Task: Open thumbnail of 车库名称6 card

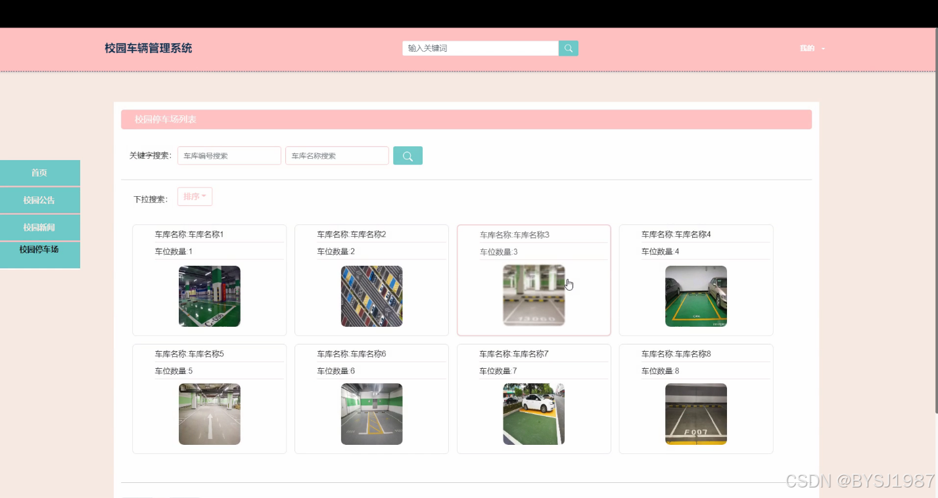Action: [x=372, y=414]
